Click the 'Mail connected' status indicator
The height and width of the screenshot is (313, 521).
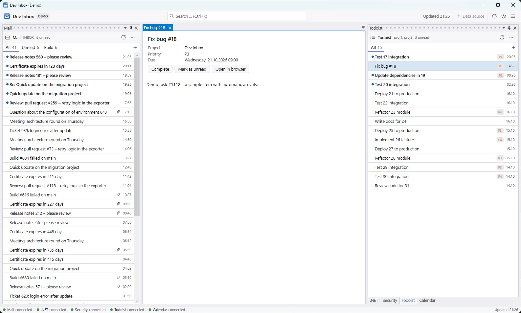point(17,310)
